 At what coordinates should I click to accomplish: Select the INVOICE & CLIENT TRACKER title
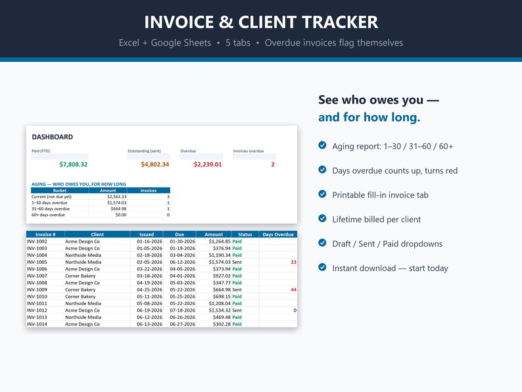click(x=261, y=22)
